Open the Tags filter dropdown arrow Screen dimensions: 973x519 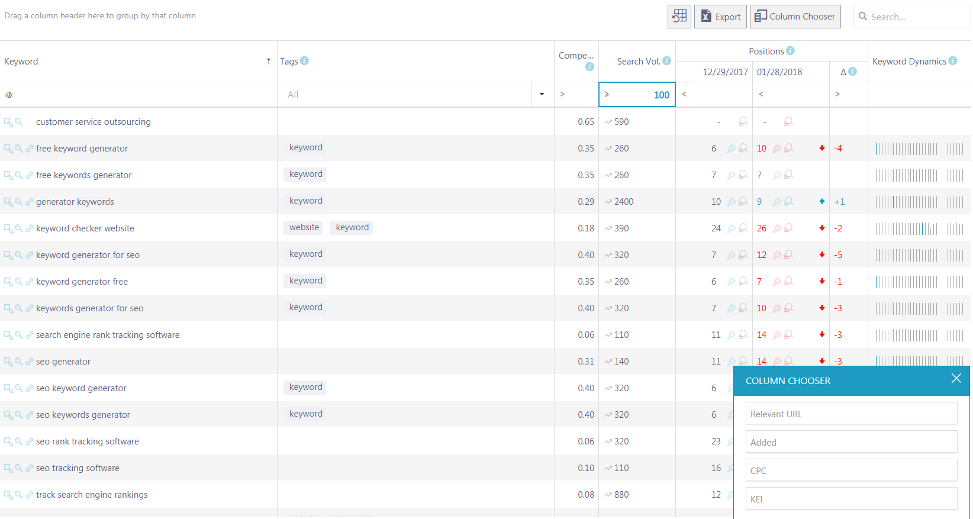tap(542, 95)
